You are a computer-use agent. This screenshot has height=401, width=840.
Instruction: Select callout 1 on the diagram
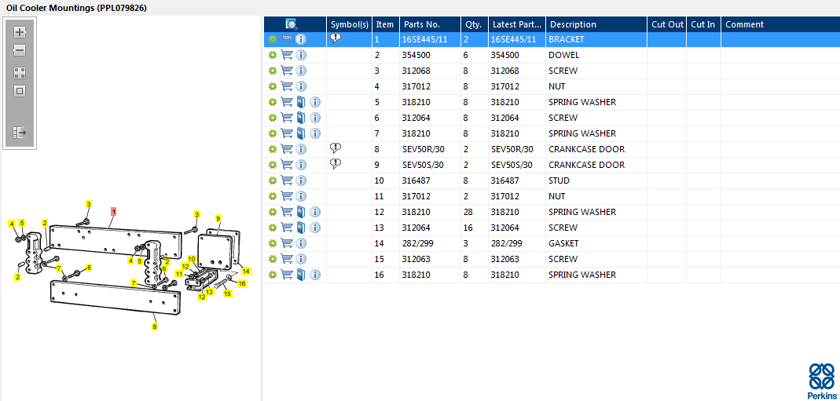(114, 211)
